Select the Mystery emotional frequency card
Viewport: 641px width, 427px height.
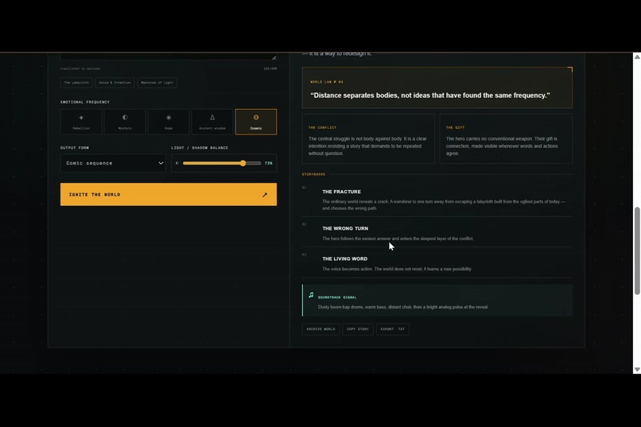coord(125,122)
